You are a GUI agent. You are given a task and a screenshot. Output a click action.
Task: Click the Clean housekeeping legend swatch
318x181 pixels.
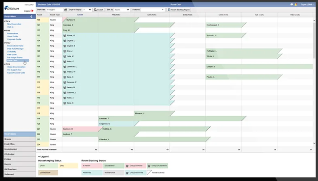pyautogui.click(x=48, y=166)
